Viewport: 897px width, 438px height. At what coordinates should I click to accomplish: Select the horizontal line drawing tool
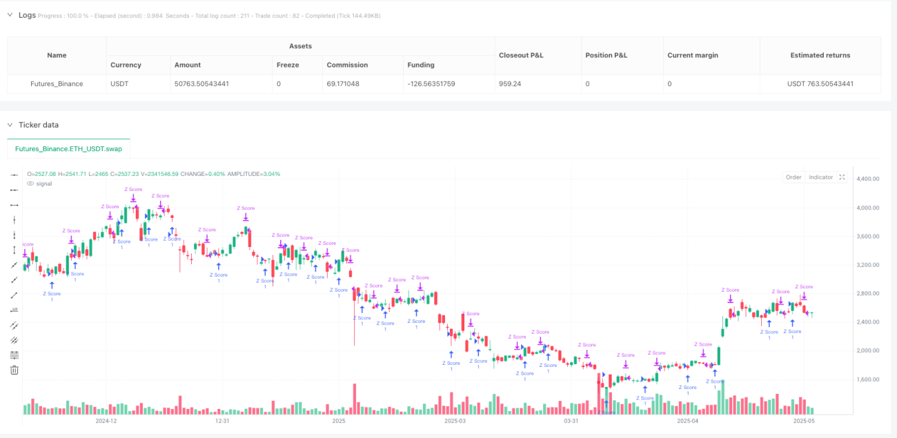[x=14, y=175]
